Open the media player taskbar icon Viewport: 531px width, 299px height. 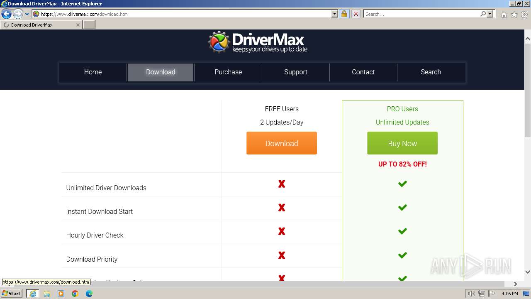click(x=61, y=294)
